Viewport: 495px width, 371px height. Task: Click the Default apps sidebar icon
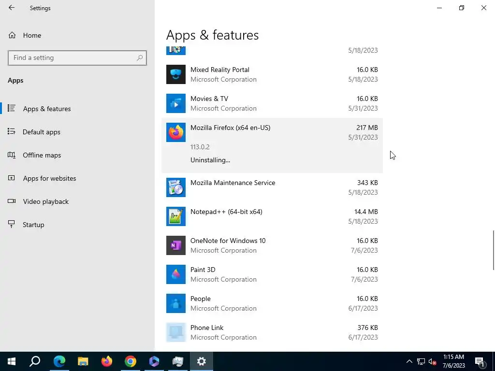click(x=12, y=131)
